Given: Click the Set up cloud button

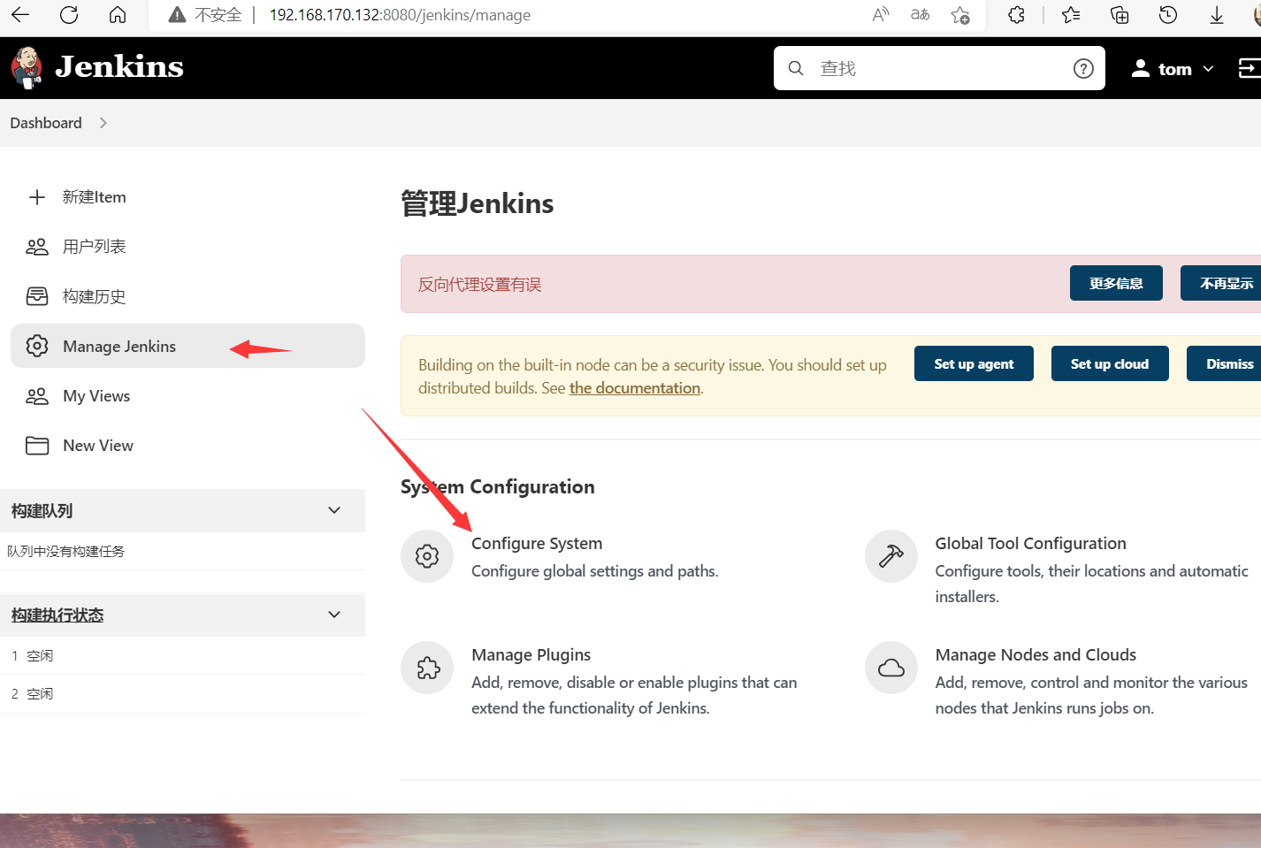Looking at the screenshot, I should coord(1110,363).
